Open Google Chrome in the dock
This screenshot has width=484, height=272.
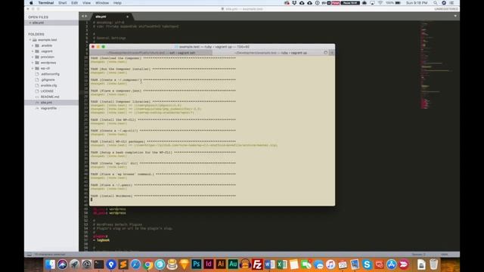[x=147, y=264]
